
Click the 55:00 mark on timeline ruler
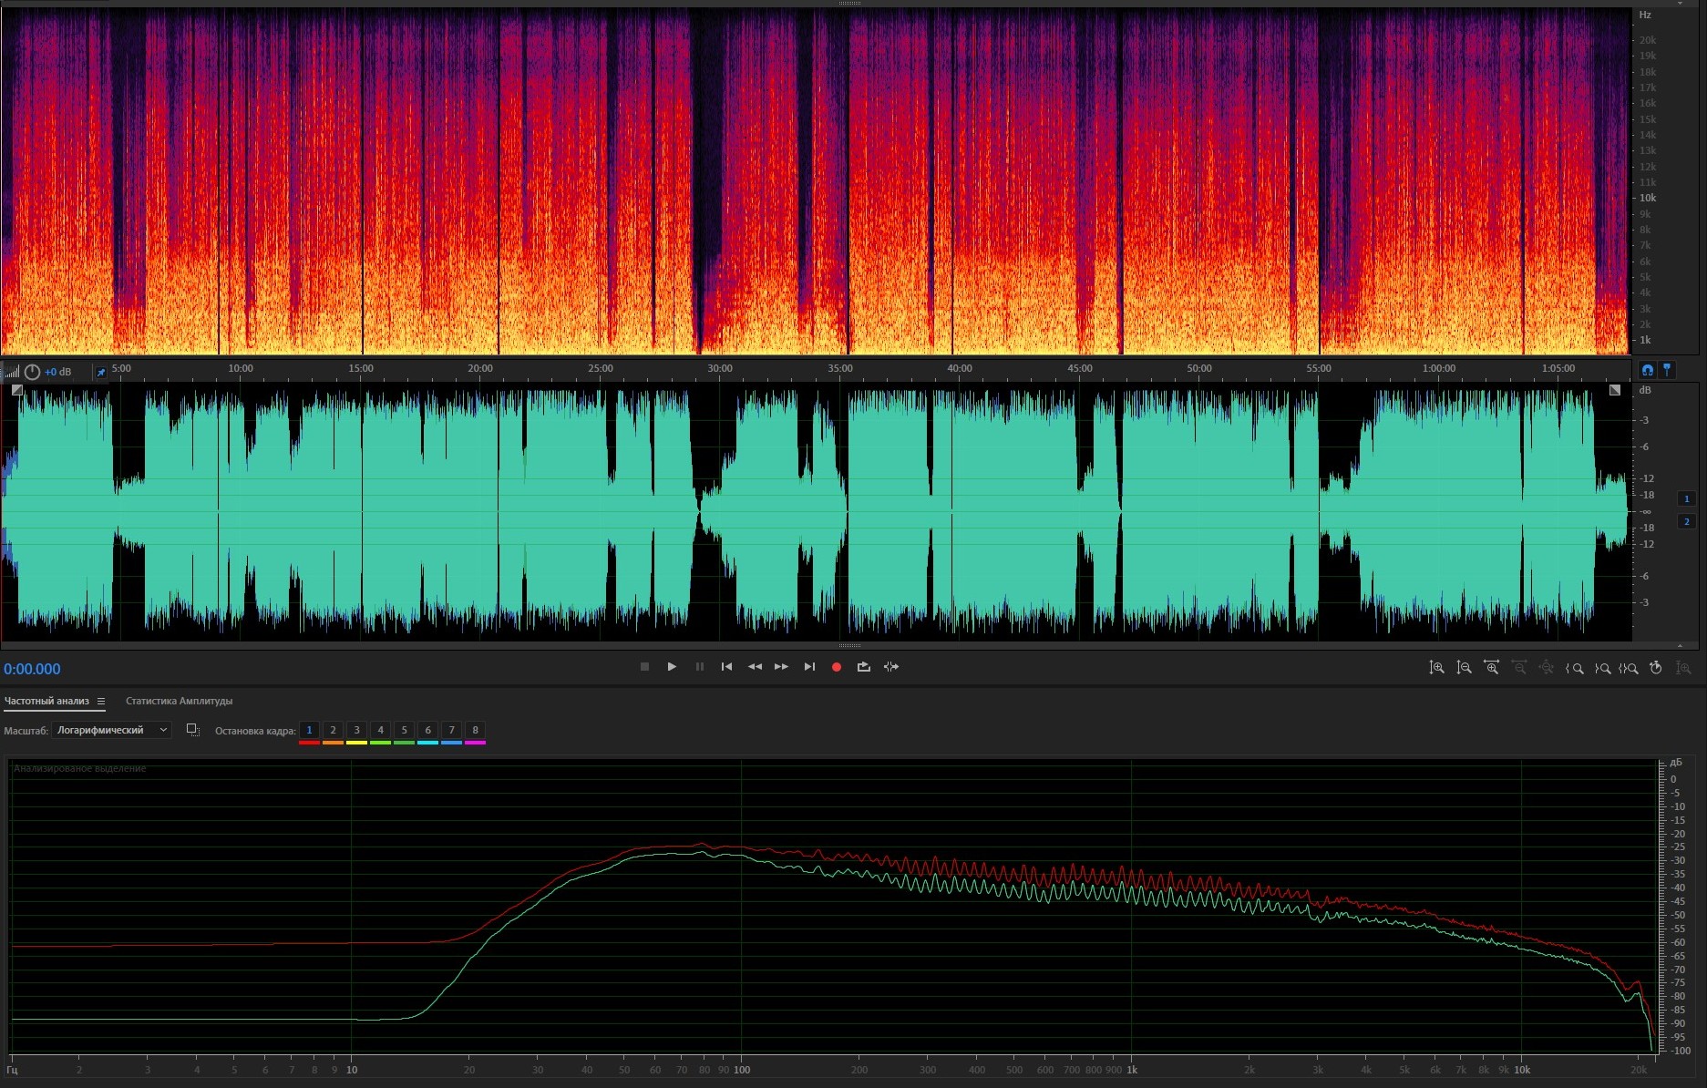[1319, 368]
